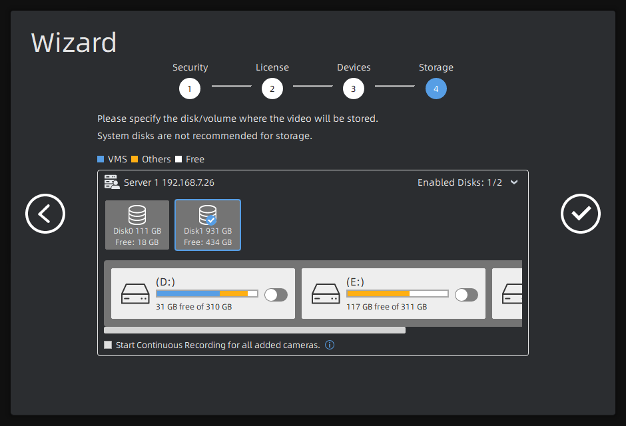Click the Server 1 icon
The image size is (626, 426).
(112, 182)
